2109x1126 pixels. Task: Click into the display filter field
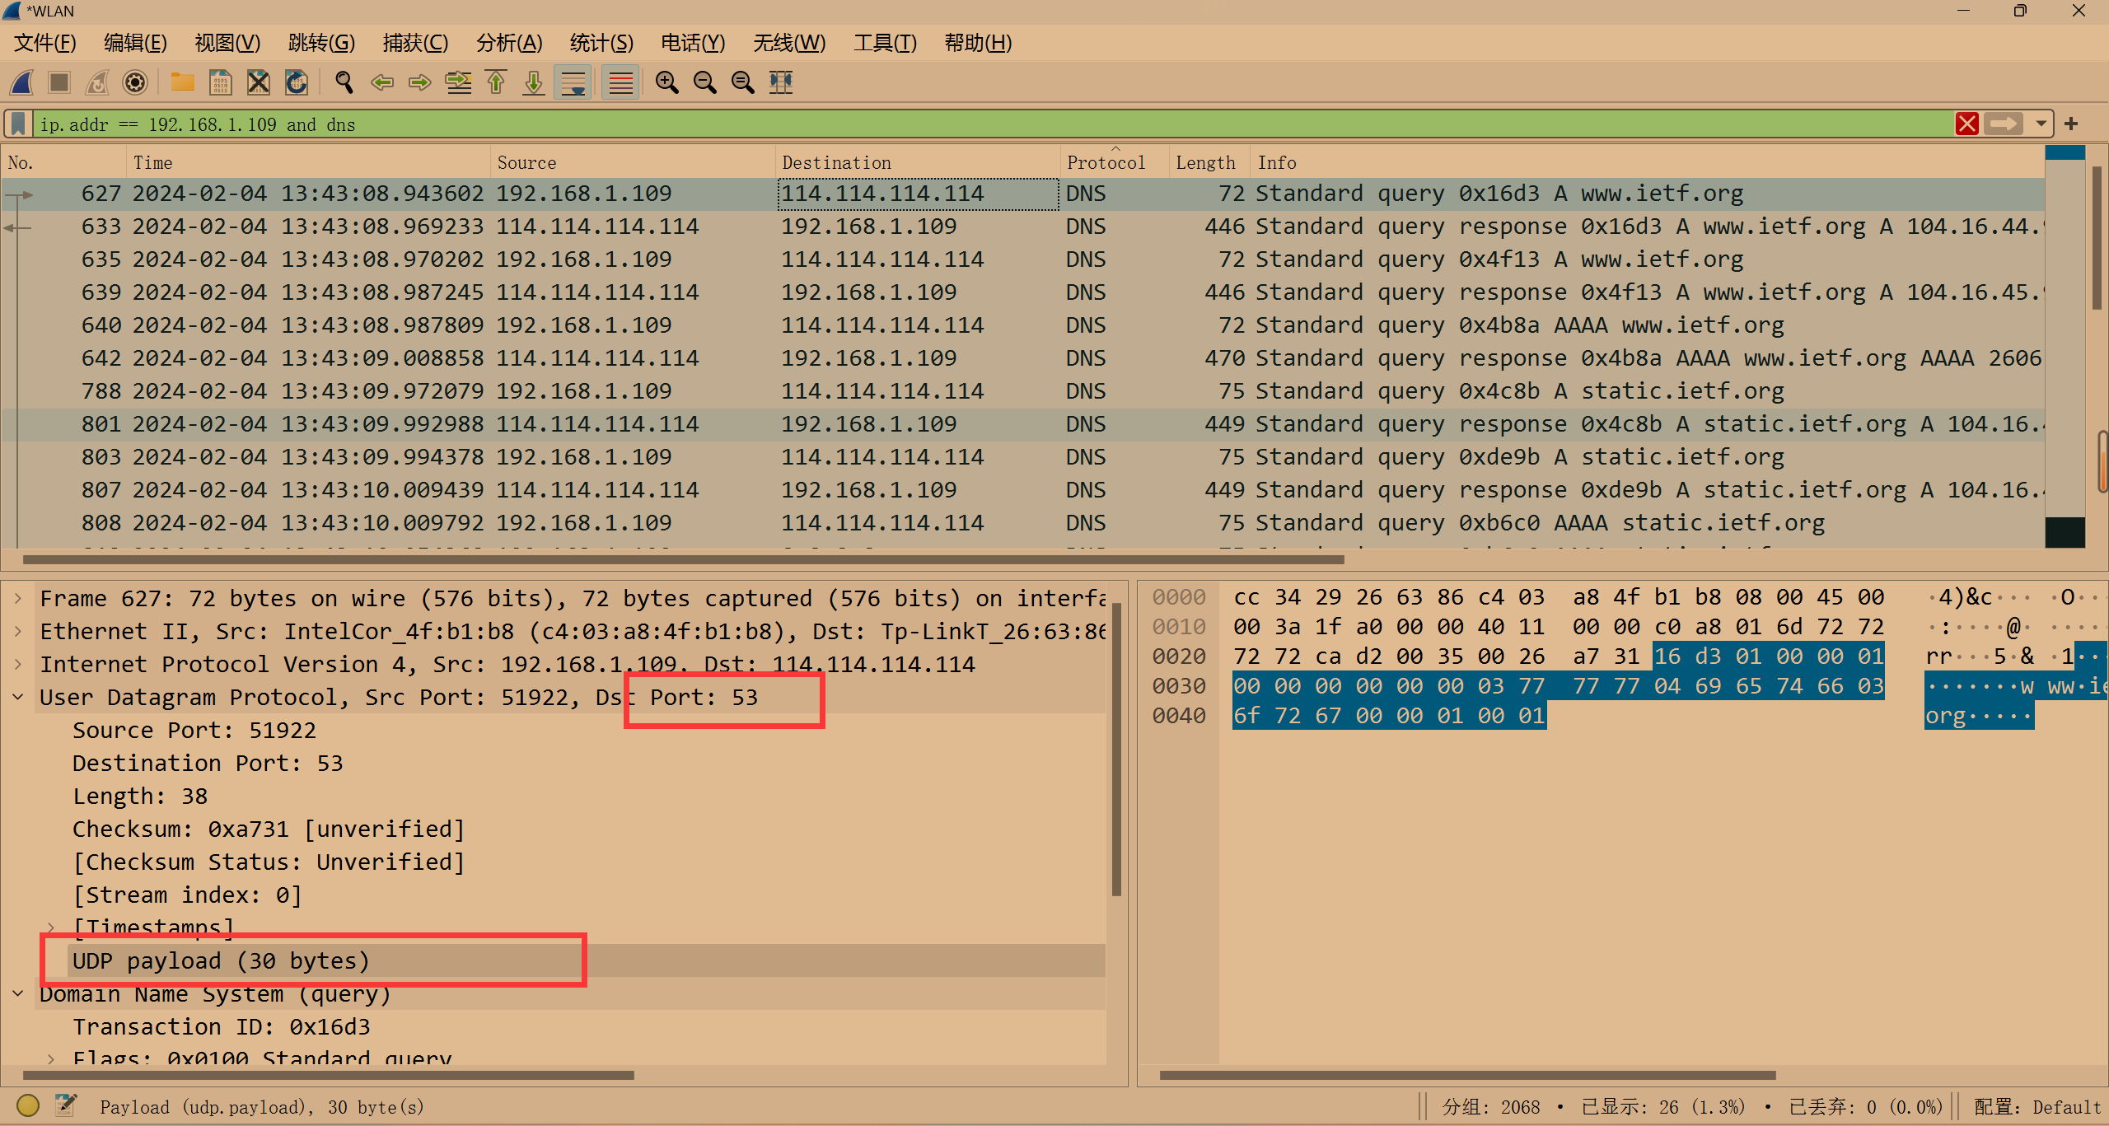tap(993, 124)
